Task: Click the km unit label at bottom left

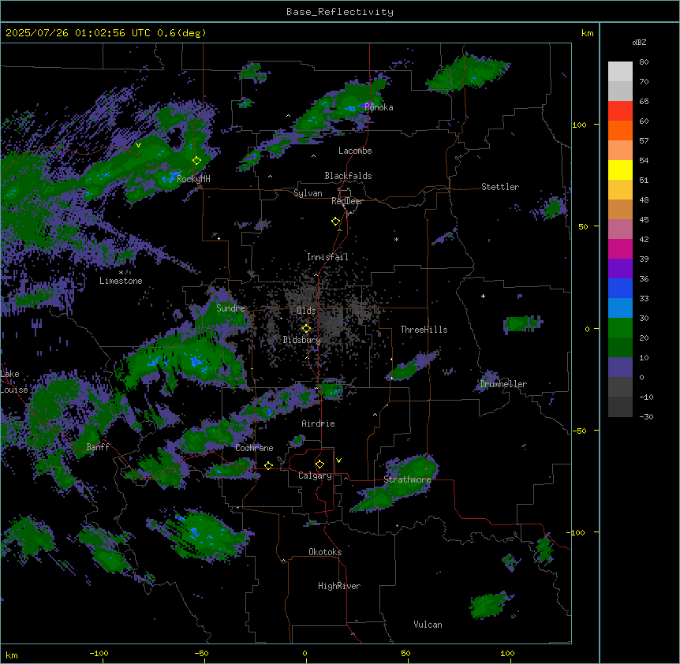Action: 12,655
